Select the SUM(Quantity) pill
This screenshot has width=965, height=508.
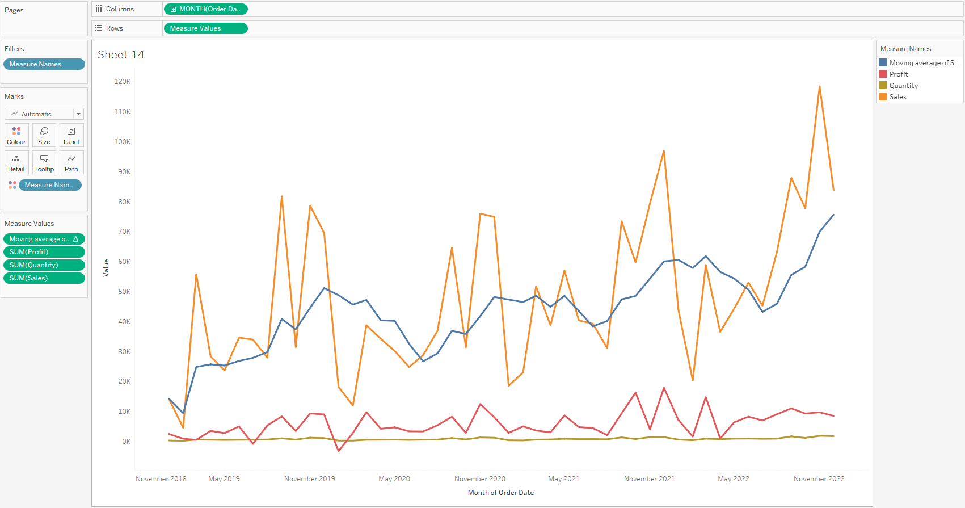44,265
